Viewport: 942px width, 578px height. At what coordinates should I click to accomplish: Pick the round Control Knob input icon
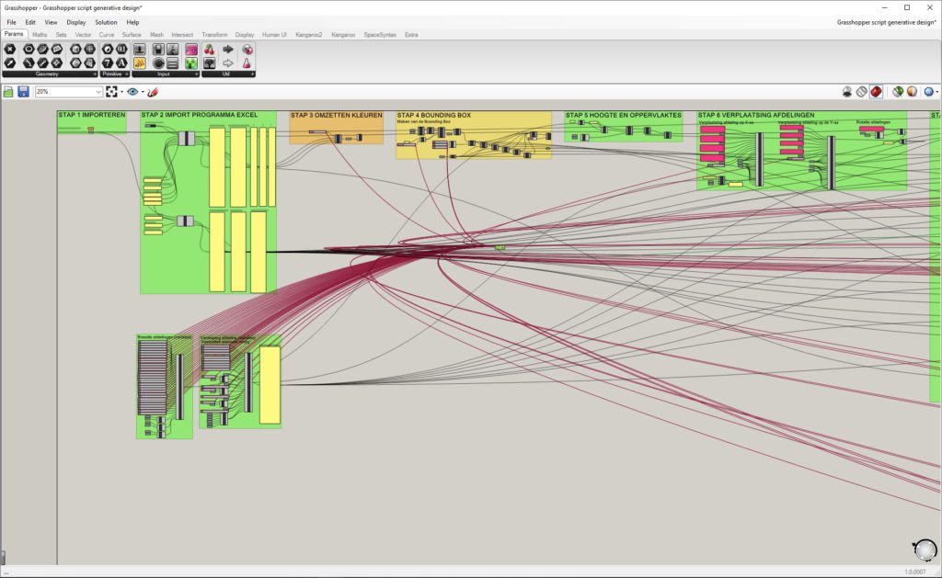click(158, 63)
